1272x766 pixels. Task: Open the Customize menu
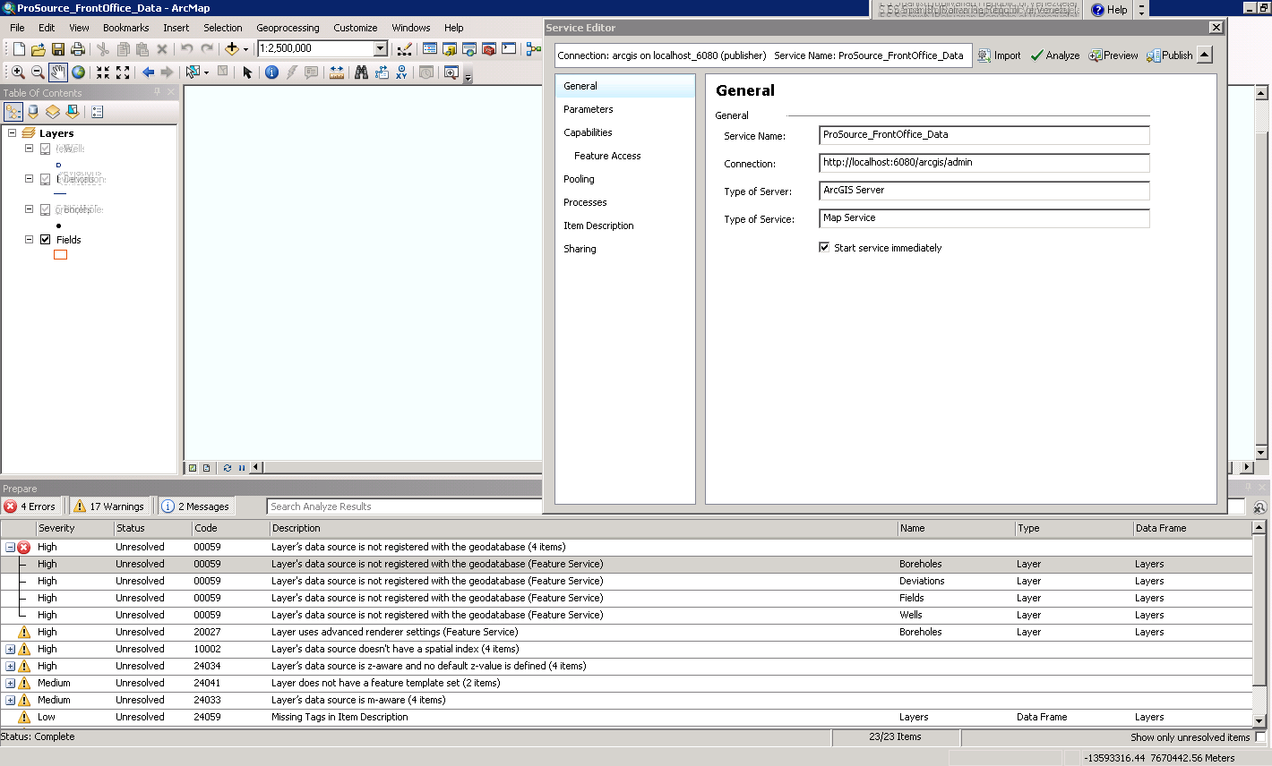point(356,28)
